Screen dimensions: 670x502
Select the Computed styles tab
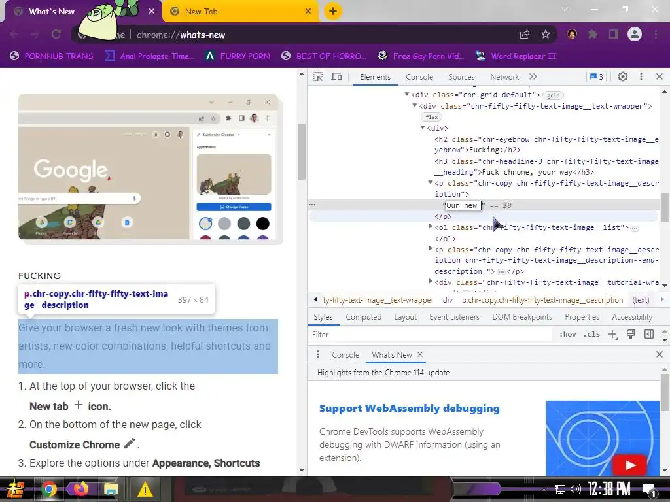(364, 317)
